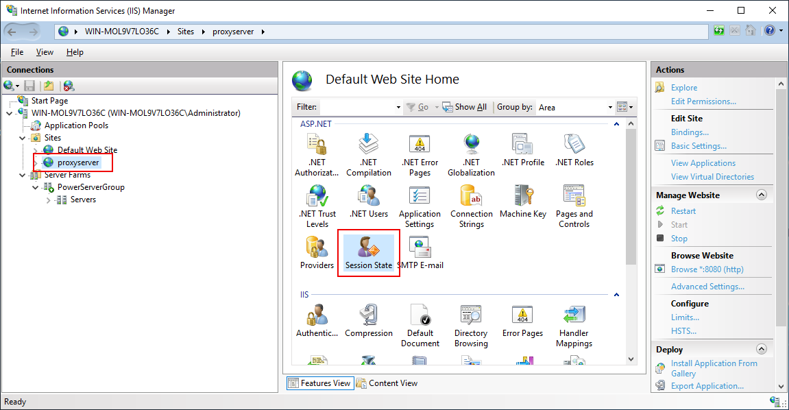The width and height of the screenshot is (789, 410).
Task: Collapse the Sites tree node
Action: [23, 138]
